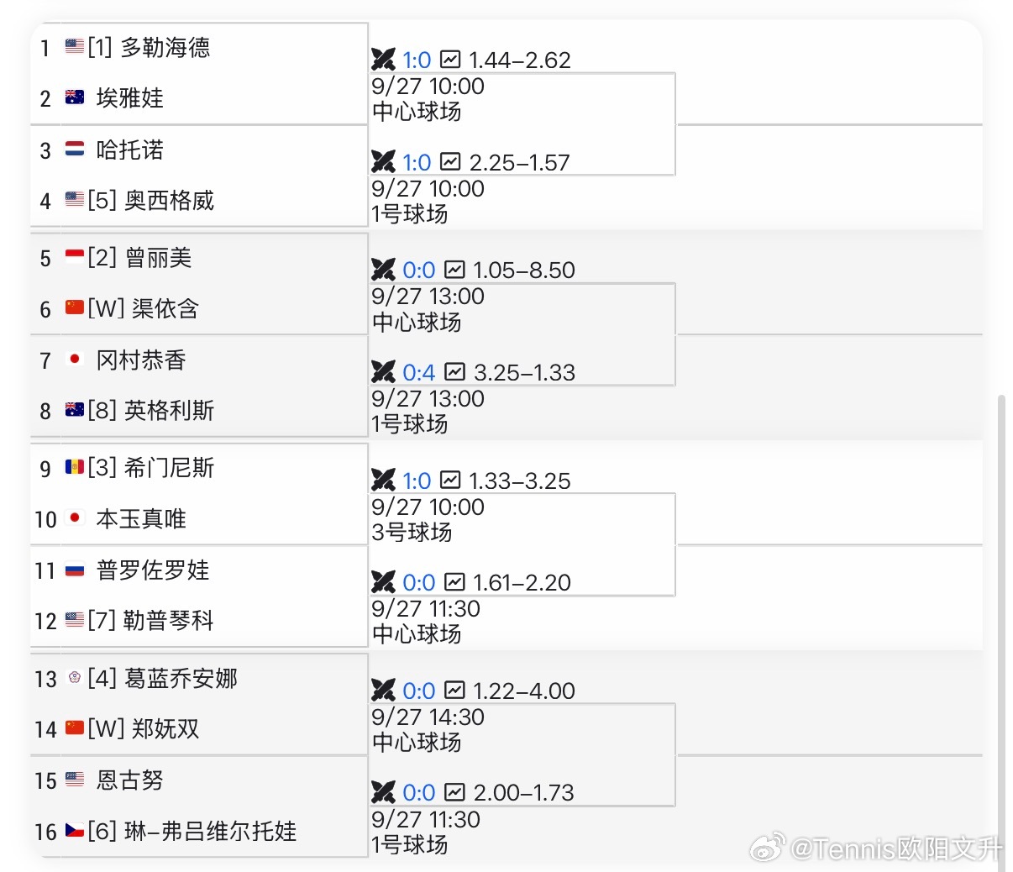Click the USA flag beside 恩古努
Image resolution: width=1013 pixels, height=872 pixels.
[75, 780]
